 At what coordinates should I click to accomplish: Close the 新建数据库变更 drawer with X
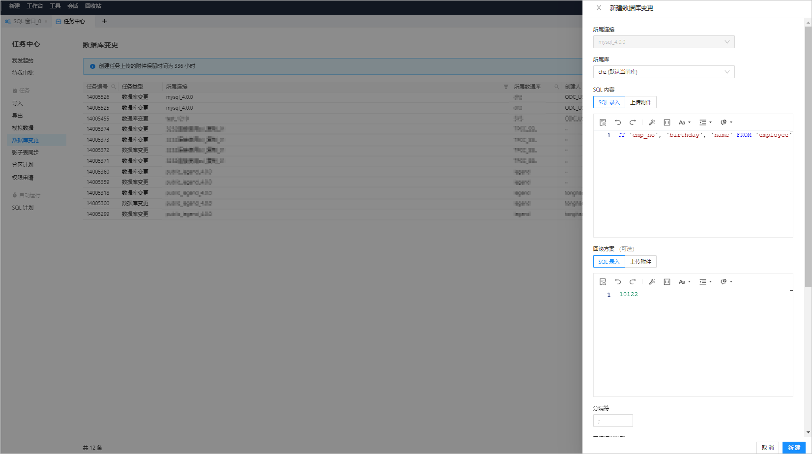tap(599, 8)
